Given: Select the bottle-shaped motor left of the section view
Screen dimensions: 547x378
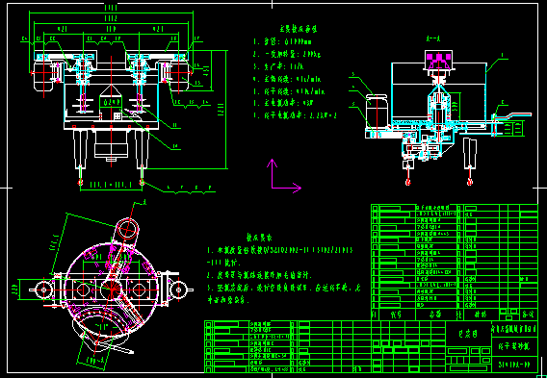Looking at the screenshot, I should click(377, 111).
